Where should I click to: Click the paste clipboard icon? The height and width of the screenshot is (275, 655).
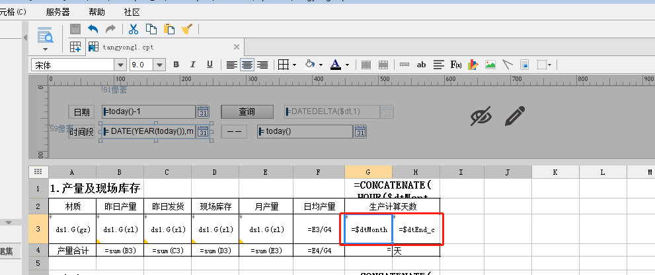coord(169,29)
